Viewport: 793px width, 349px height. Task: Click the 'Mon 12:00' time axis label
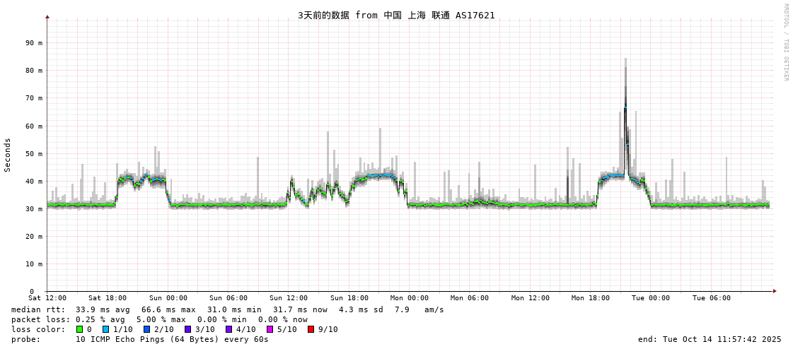point(530,298)
